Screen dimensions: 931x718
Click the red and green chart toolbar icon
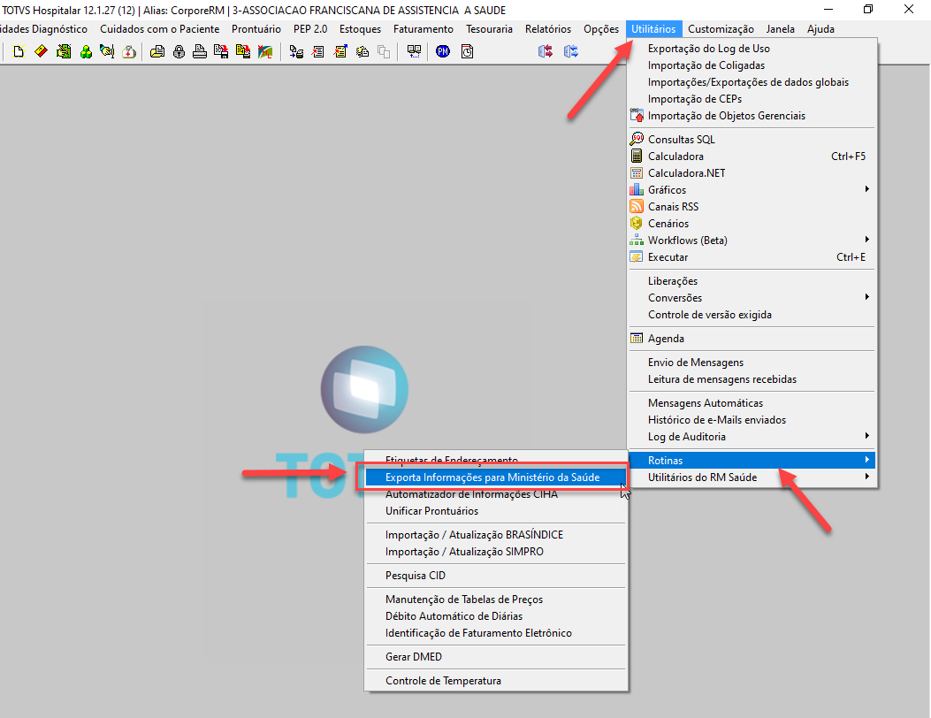coord(265,51)
